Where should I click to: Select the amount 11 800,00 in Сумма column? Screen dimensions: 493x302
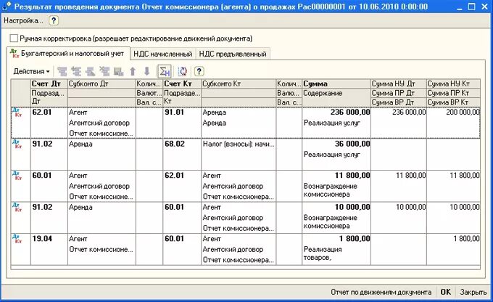coord(352,176)
